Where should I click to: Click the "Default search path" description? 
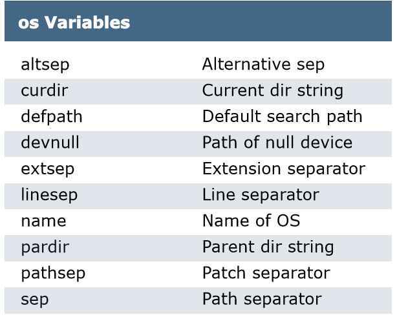[x=282, y=117]
